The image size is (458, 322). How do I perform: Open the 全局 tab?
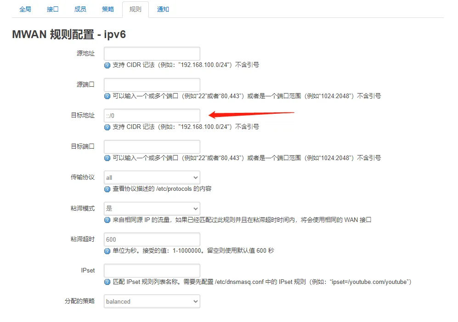point(25,9)
